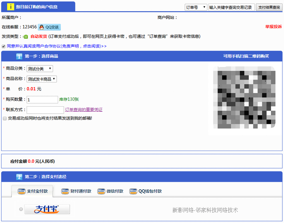
Task: Click the 库存130张 stock text
Action: click(x=69, y=99)
